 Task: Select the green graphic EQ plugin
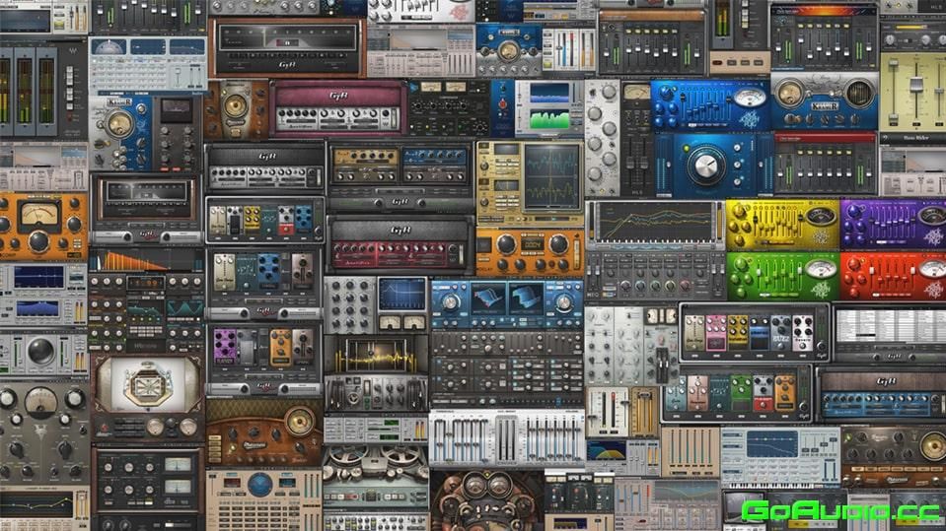click(781, 275)
